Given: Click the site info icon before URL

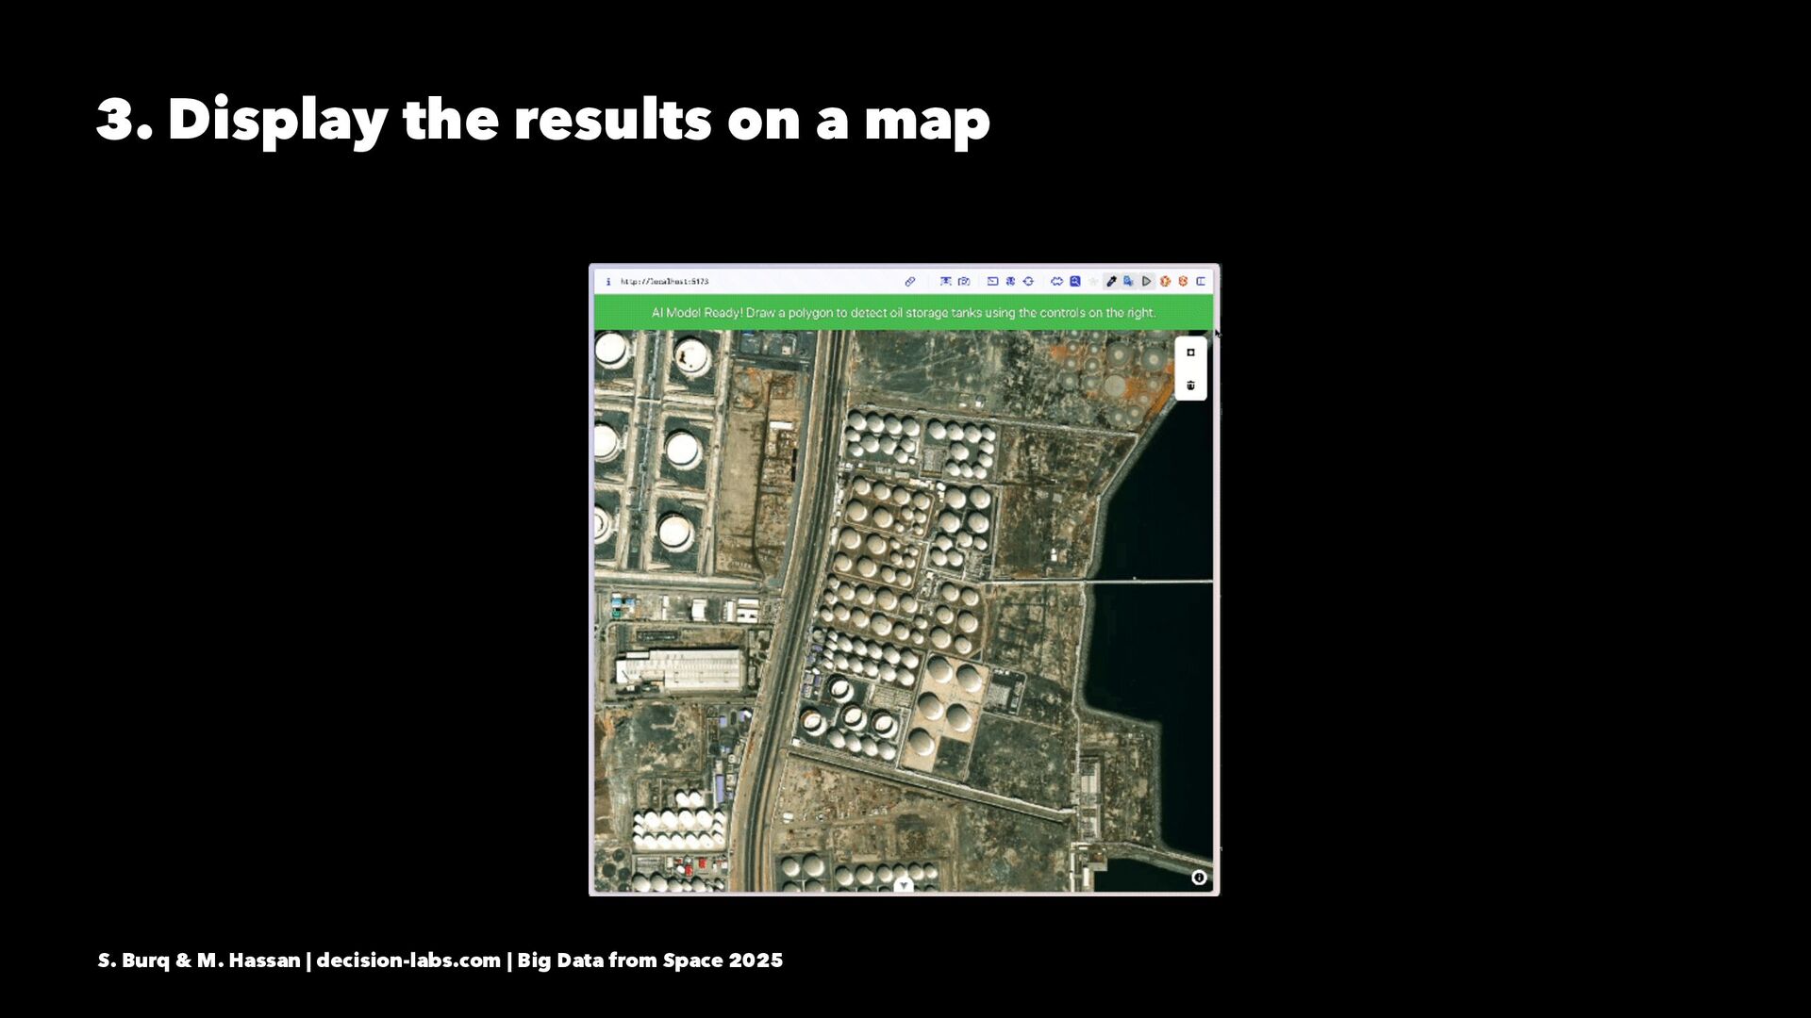Looking at the screenshot, I should pyautogui.click(x=608, y=281).
